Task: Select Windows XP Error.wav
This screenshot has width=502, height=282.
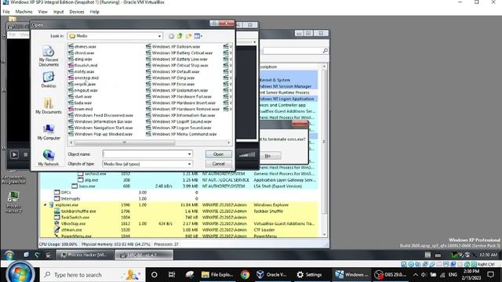Action: point(170,84)
